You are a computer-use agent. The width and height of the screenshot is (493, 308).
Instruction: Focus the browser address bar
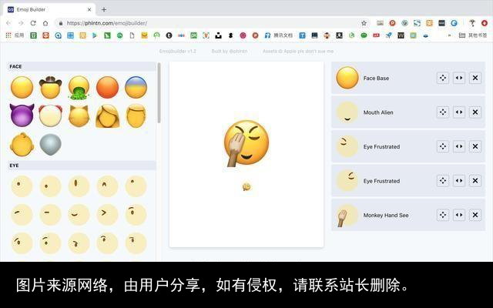pos(207,23)
